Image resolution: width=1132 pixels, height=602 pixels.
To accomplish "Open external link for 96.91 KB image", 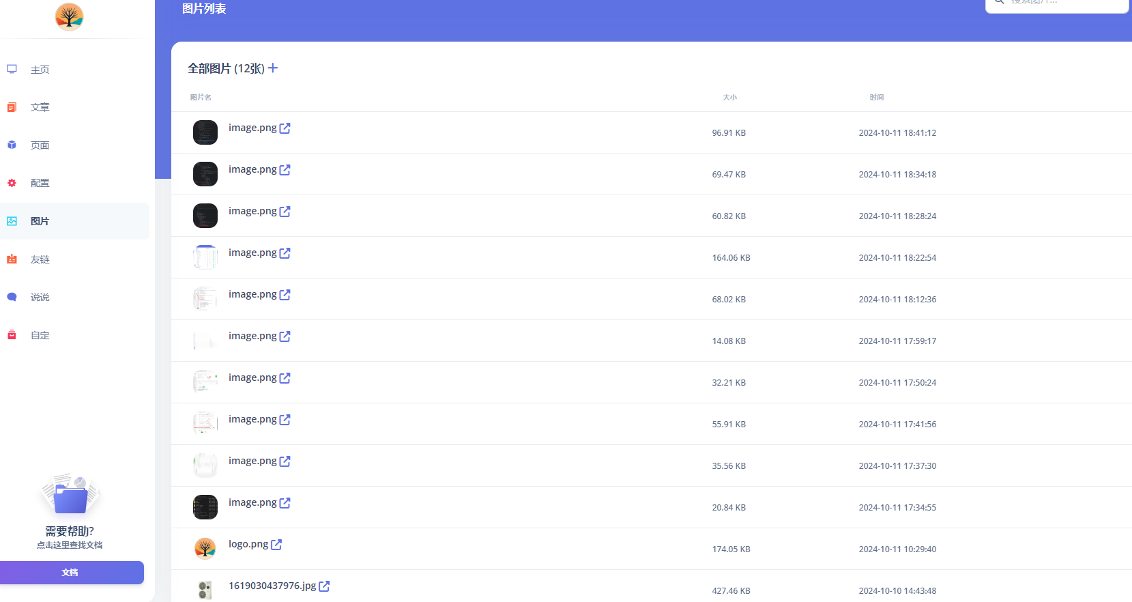I will [285, 128].
